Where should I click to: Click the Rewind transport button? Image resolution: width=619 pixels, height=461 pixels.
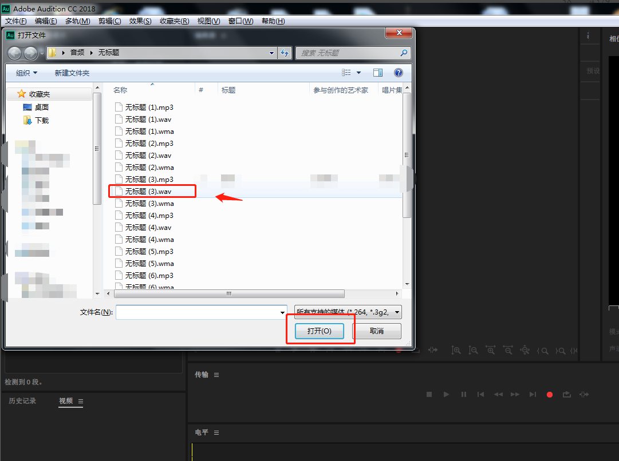(498, 394)
